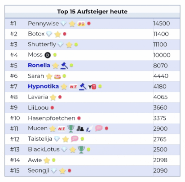Click the pink chat bubble beside Taistelija
Image resolution: width=185 pixels, height=182 pixels.
(x=75, y=139)
